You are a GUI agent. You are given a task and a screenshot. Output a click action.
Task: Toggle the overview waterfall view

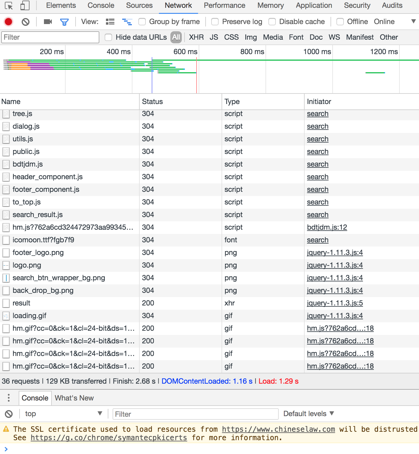tap(127, 21)
